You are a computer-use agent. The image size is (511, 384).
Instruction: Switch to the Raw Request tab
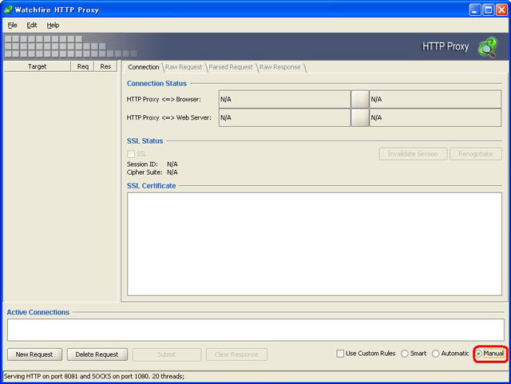(x=184, y=67)
